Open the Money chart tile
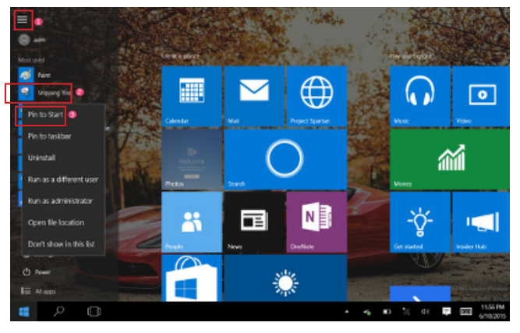The height and width of the screenshot is (333, 520). coord(450,159)
